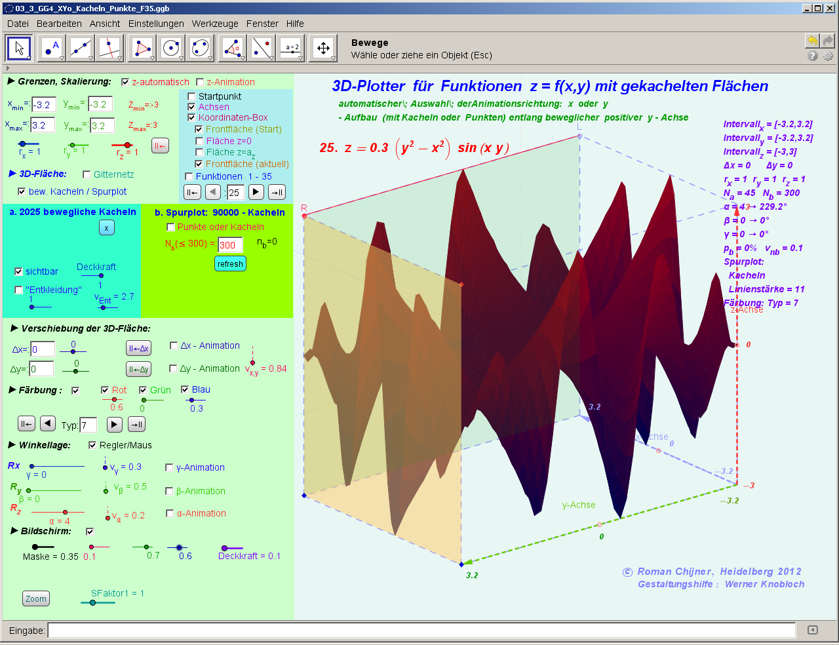The image size is (839, 645).
Task: Toggle the z-automatisch checkbox
Action: [125, 82]
